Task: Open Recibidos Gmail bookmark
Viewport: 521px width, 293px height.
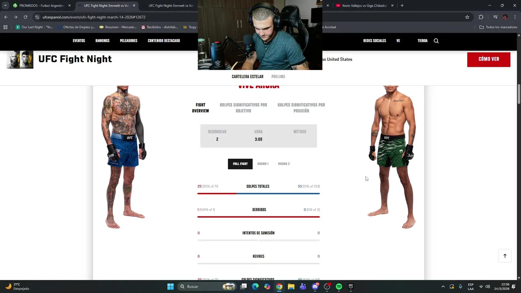Action: point(160,27)
